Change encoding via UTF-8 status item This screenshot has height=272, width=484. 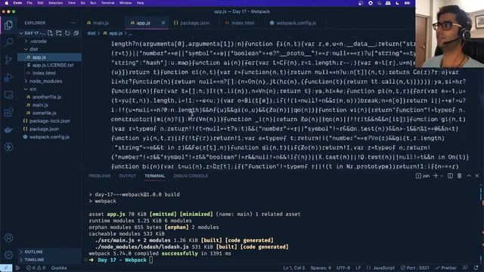343,268
